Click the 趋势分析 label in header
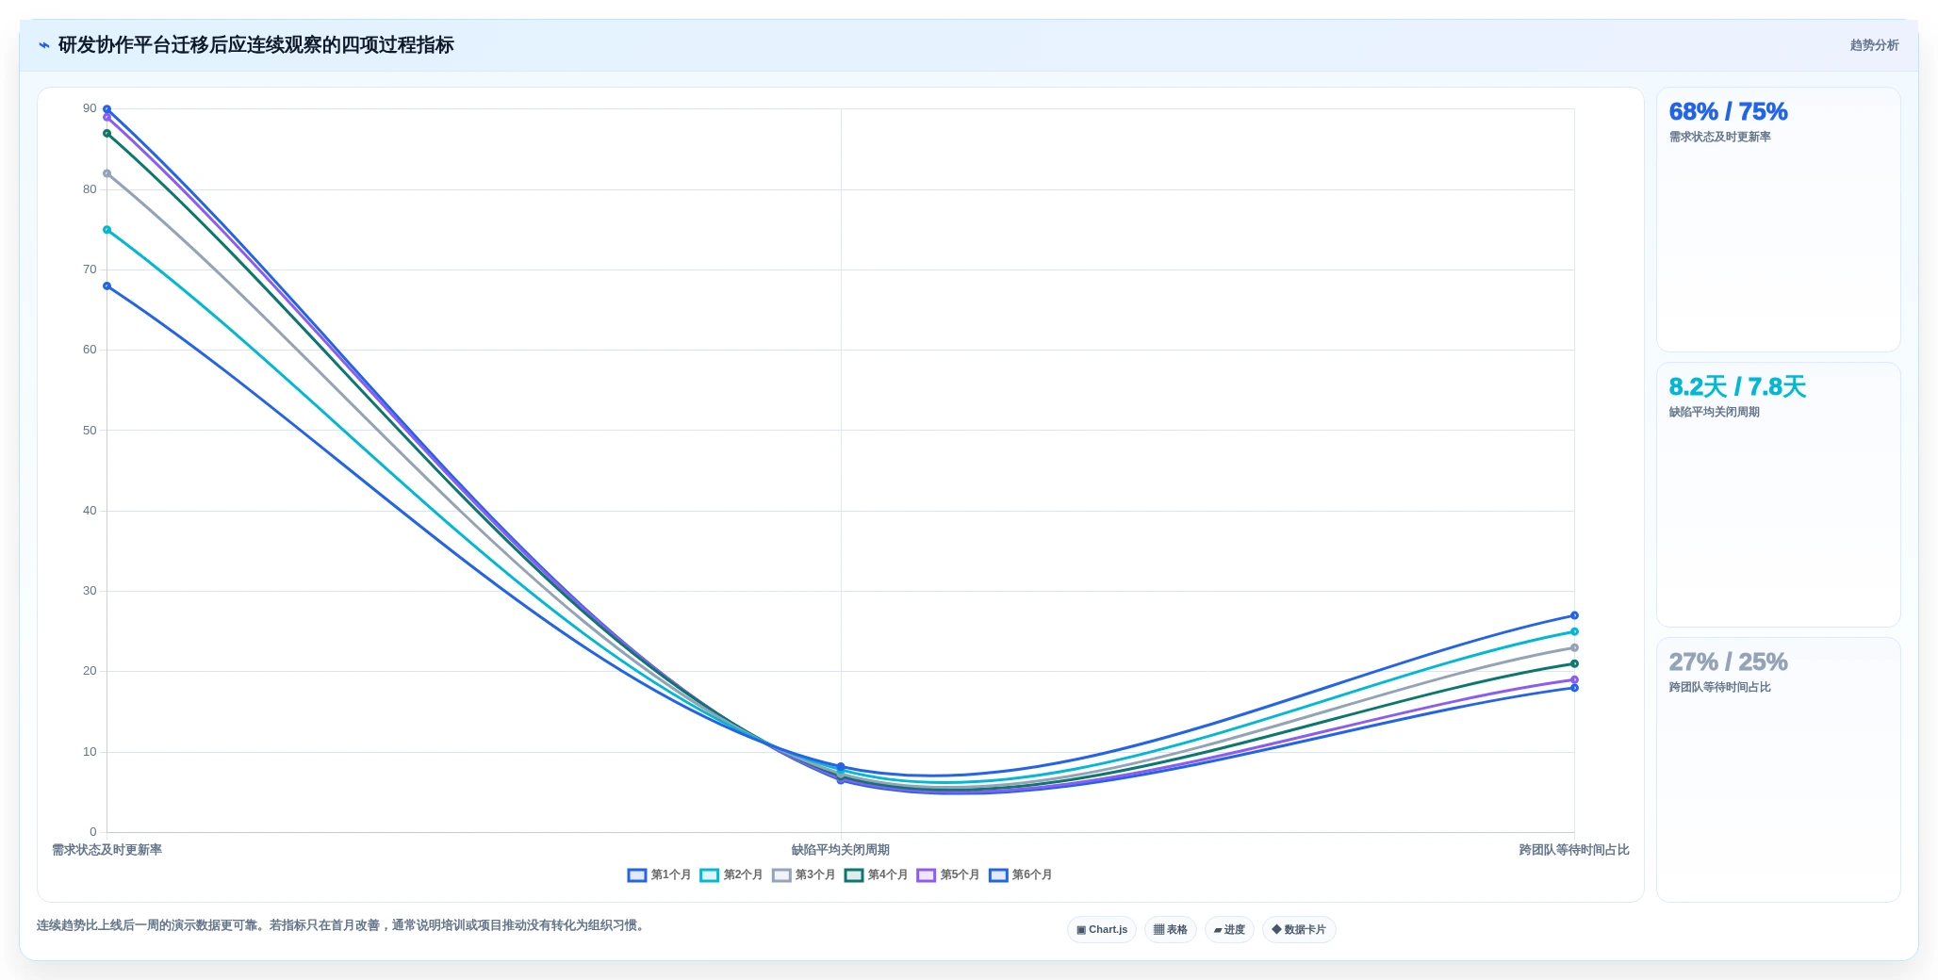Screen dimensions: 1938x980 pyautogui.click(x=1874, y=45)
